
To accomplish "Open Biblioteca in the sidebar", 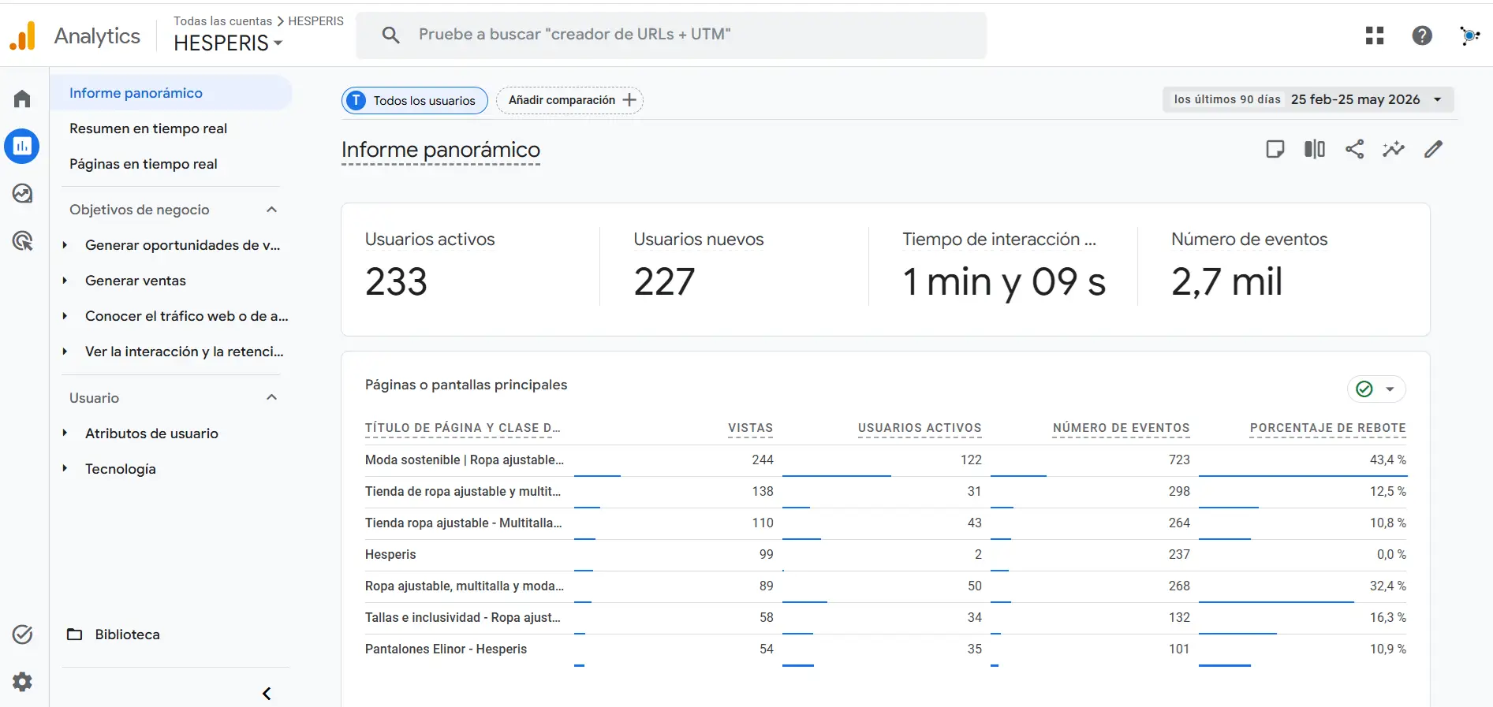I will click(127, 634).
